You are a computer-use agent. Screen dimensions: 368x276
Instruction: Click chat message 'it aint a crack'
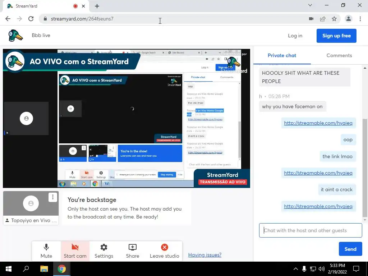coord(336,190)
